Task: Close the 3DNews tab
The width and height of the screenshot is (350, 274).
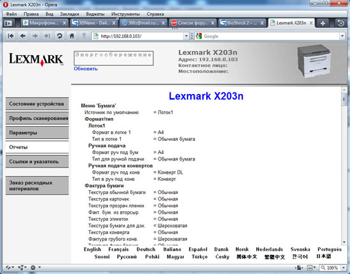Action: [x=114, y=23]
